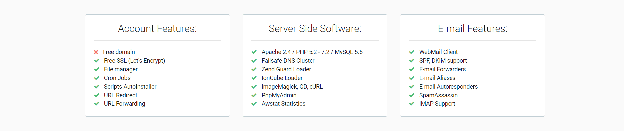Click the Scripts AutoInstaller text
The image size is (624, 131).
[x=130, y=87]
